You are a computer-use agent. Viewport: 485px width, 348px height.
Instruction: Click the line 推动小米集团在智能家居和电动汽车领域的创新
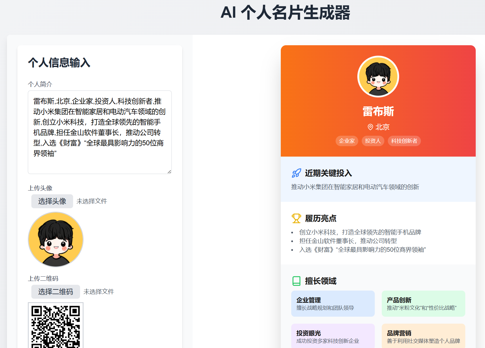(355, 187)
